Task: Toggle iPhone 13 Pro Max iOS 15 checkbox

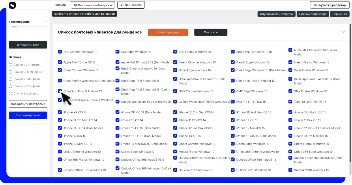Action: 290,136
